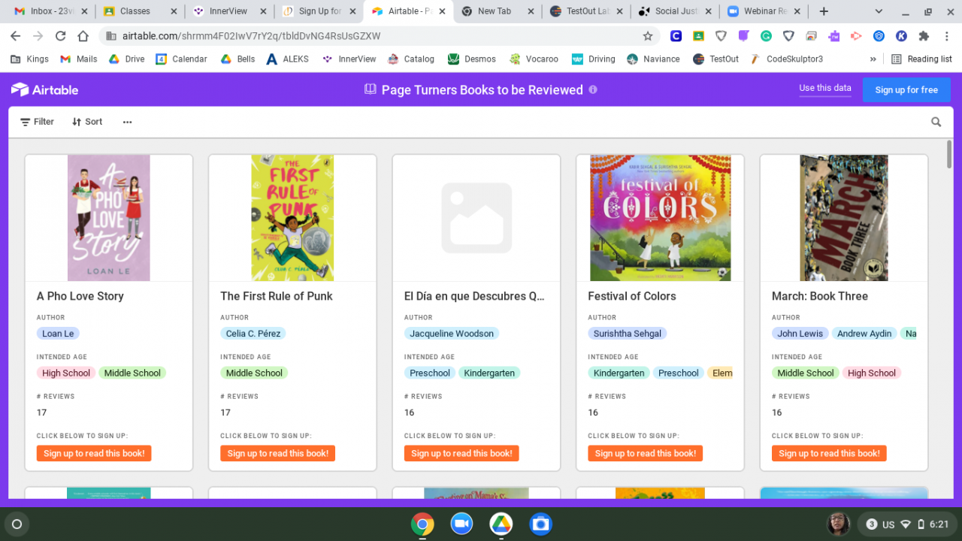Click the page vertical scrollbar

[x=949, y=154]
